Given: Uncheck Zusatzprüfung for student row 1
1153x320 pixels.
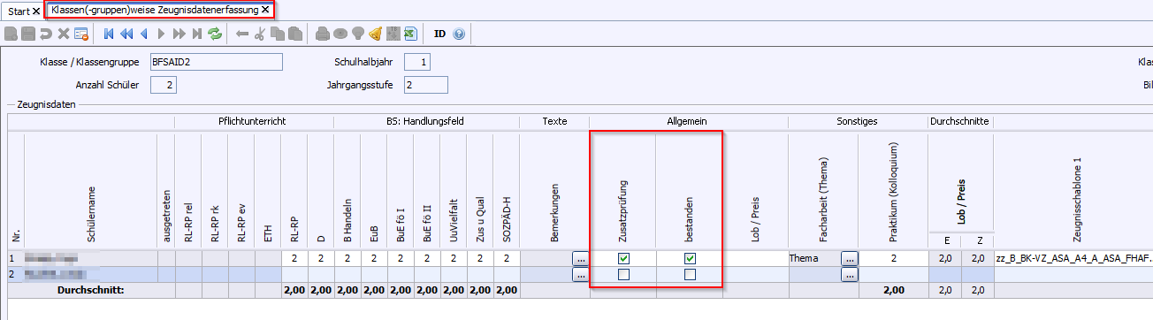Looking at the screenshot, I should click(x=623, y=259).
